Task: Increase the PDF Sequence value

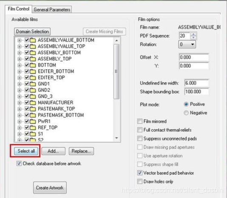Action: pos(193,34)
